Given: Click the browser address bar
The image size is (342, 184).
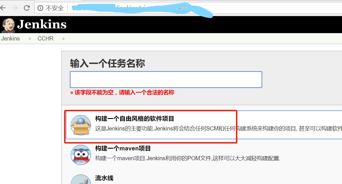Looking at the screenshot, I should (188, 8).
